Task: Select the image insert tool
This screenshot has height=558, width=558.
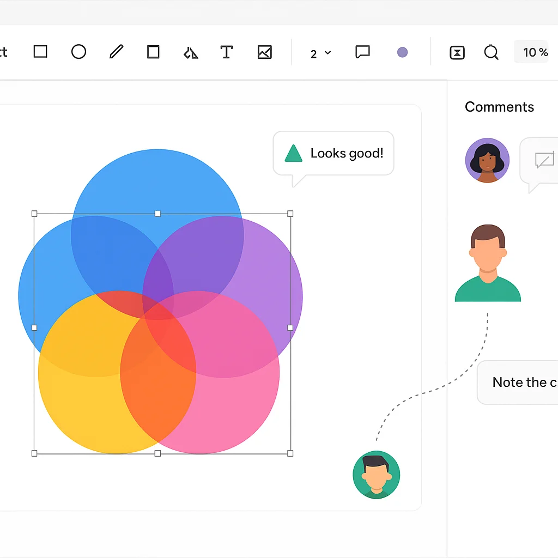Action: (x=264, y=52)
